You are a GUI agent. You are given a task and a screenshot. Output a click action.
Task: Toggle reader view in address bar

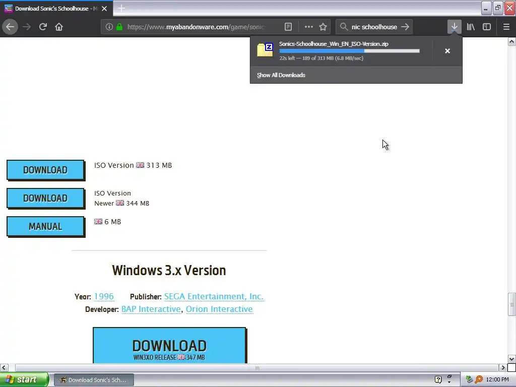click(x=288, y=27)
